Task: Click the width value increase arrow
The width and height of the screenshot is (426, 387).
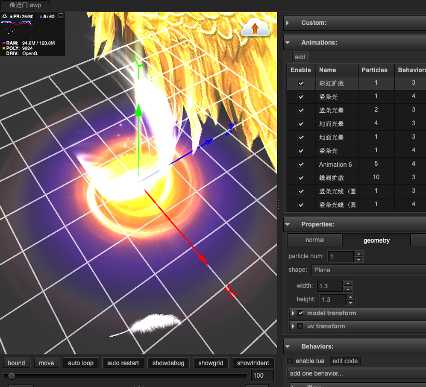Action: (348, 283)
